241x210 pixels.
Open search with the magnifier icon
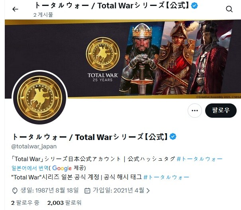click(x=229, y=9)
